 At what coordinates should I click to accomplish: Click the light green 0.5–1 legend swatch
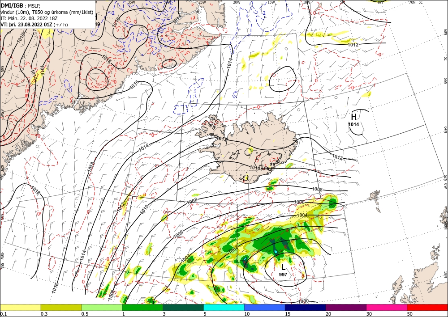(x=102, y=307)
